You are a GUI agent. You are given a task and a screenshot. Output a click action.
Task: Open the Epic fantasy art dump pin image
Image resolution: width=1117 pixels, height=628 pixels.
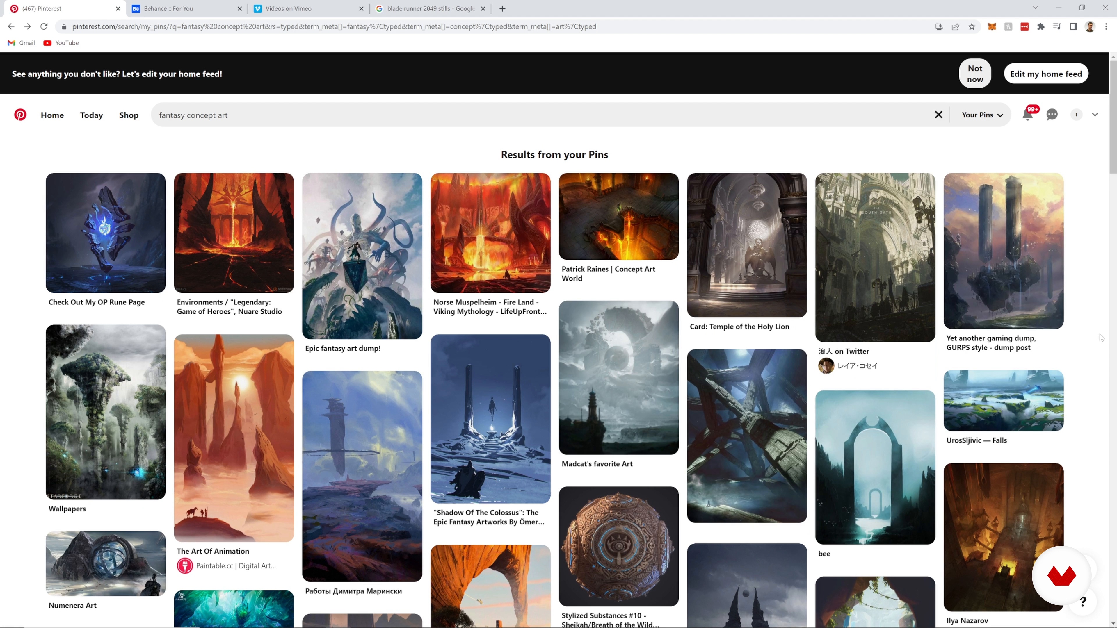click(362, 256)
